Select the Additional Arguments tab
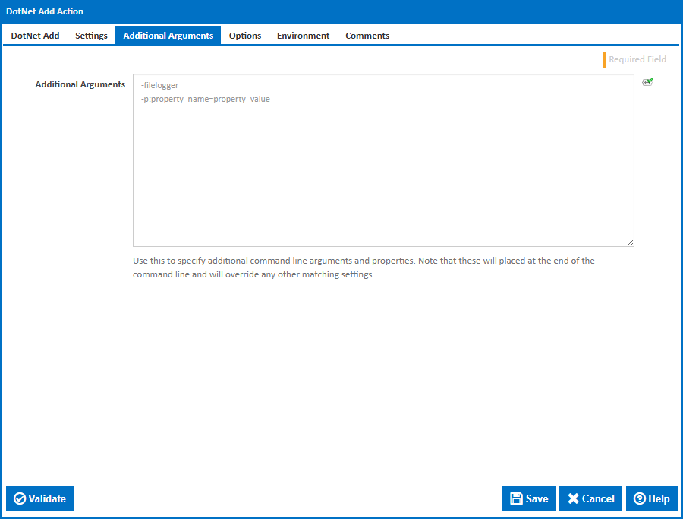 (x=168, y=35)
